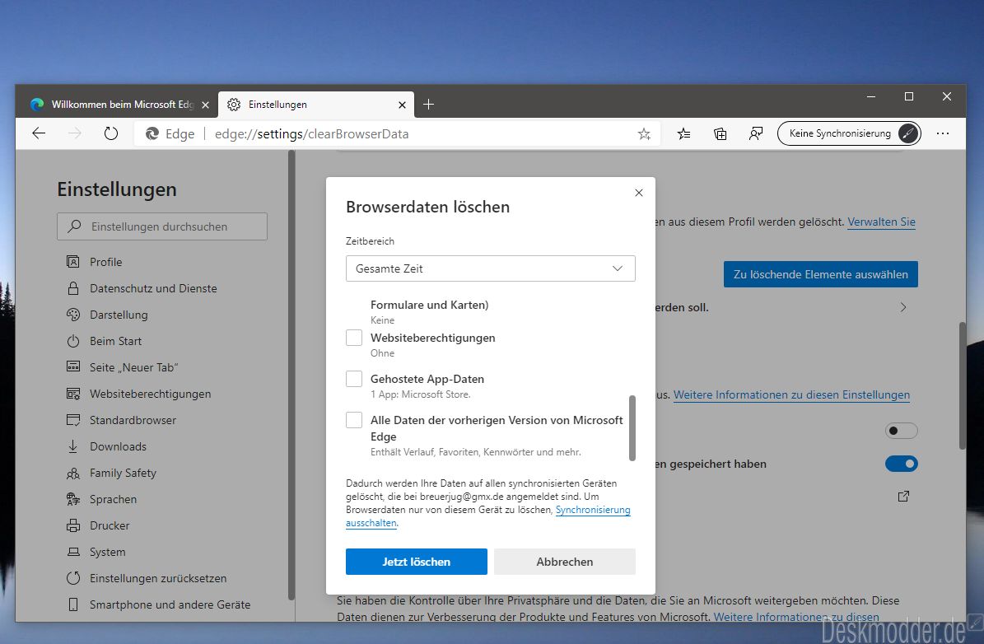984x644 pixels.
Task: Turn off the enabled blue toggle
Action: click(901, 464)
